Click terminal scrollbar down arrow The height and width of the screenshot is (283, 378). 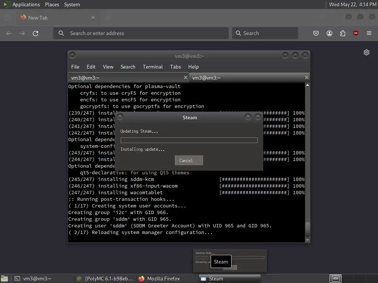(x=307, y=240)
